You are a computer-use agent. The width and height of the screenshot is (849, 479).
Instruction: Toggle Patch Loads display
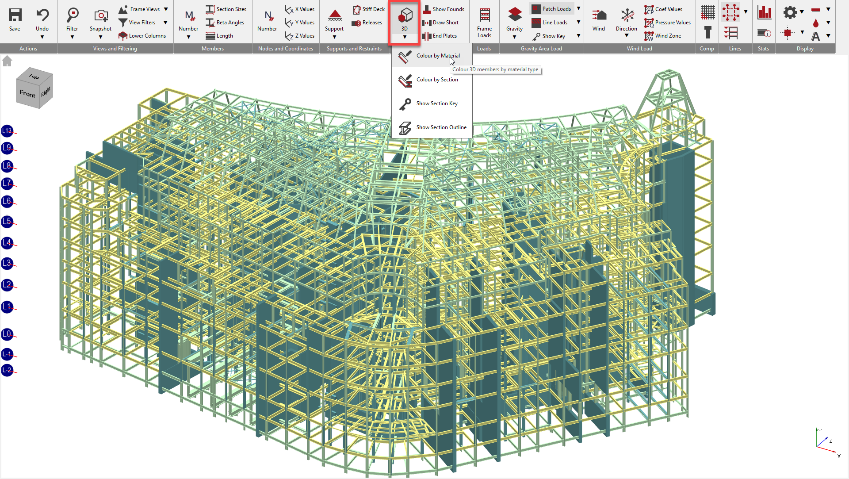pyautogui.click(x=551, y=9)
